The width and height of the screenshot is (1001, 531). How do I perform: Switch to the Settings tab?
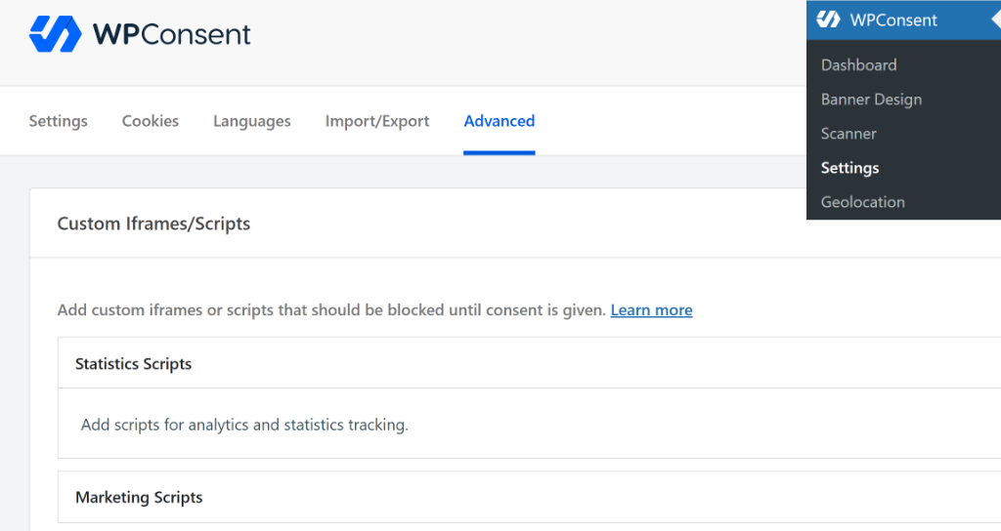58,121
